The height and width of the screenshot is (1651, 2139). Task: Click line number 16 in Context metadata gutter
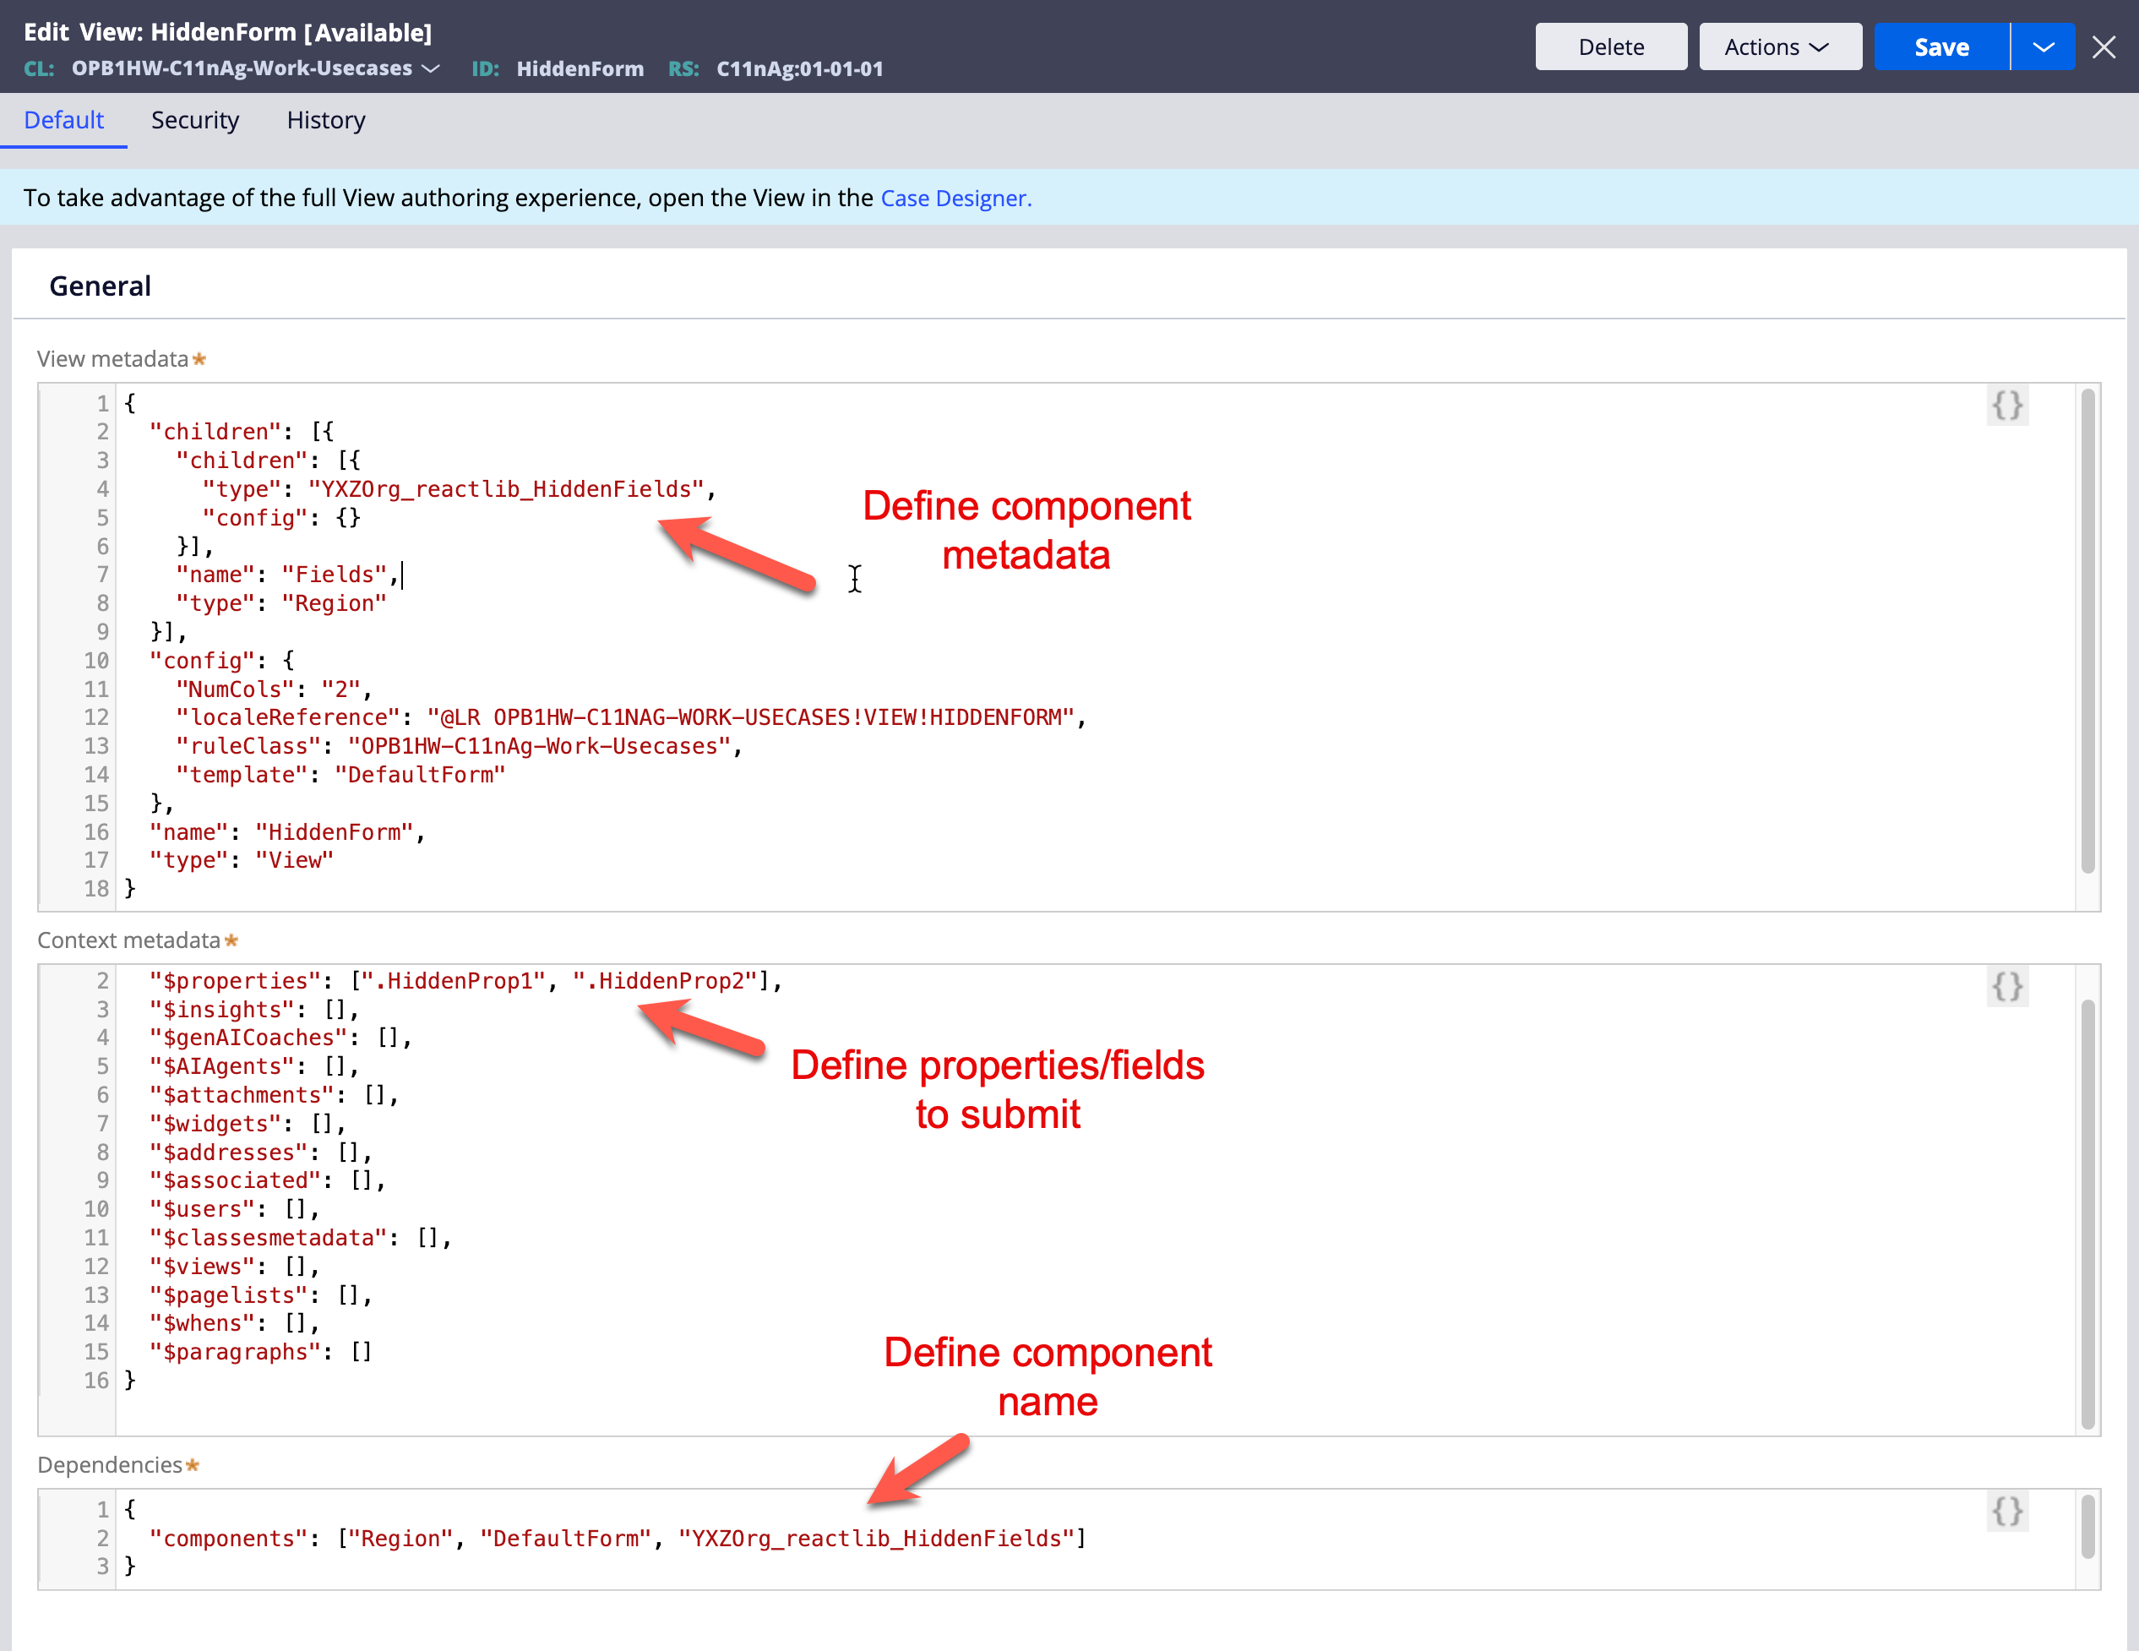click(x=96, y=1381)
